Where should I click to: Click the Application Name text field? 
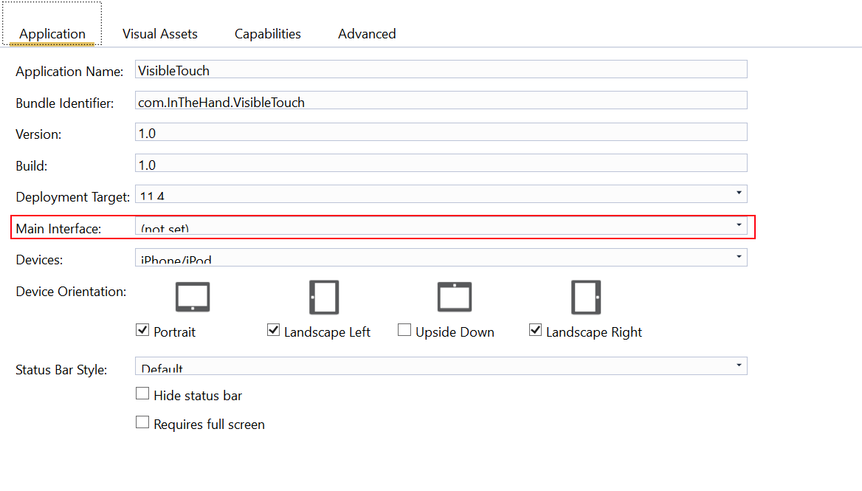441,69
